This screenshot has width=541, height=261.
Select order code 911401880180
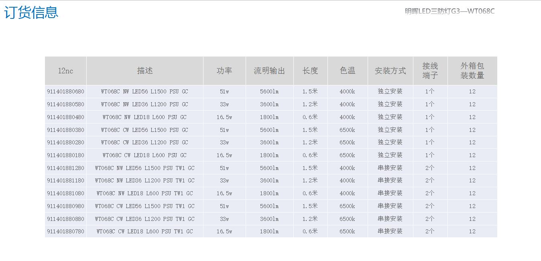pyautogui.click(x=65, y=156)
